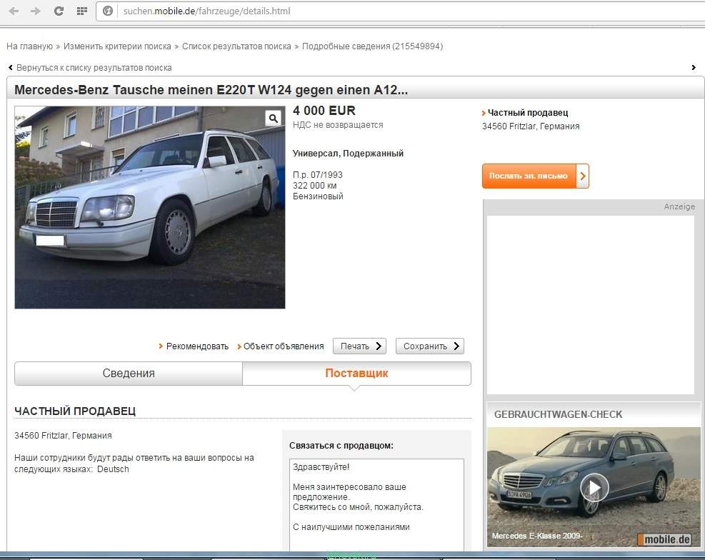Screen dimensions: 705x560
Task: View site info icon in address bar
Action: click(x=108, y=11)
